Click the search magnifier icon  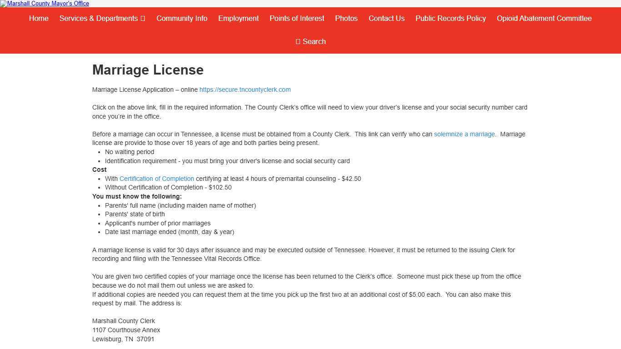(298, 42)
